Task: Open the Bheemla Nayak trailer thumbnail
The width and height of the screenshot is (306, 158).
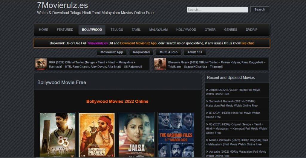Action: click(160, 64)
